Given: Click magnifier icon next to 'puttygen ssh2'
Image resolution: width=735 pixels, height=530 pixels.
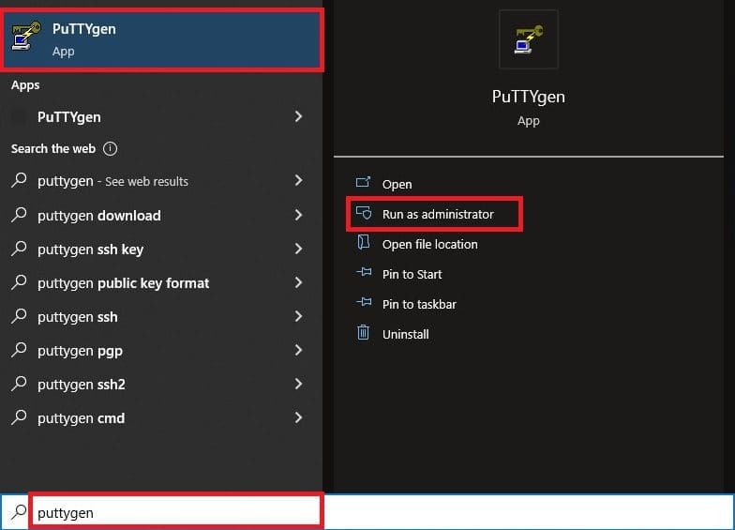Looking at the screenshot, I should tap(19, 383).
